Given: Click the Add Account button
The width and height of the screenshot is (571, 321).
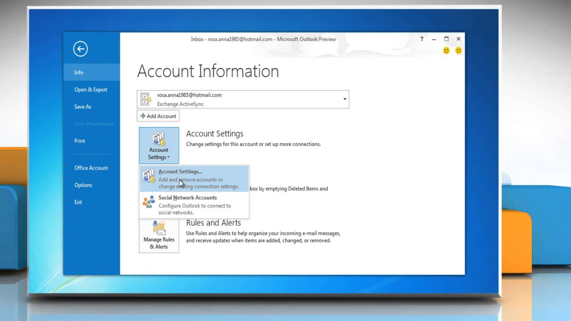Looking at the screenshot, I should pos(158,116).
